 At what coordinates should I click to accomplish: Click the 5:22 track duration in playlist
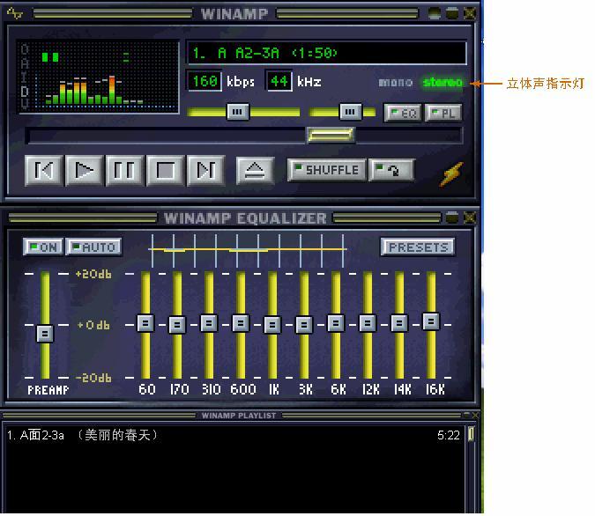coord(448,435)
